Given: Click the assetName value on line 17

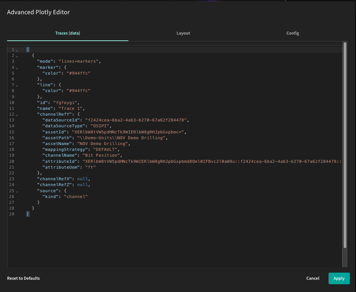Looking at the screenshot, I should tap(102, 144).
